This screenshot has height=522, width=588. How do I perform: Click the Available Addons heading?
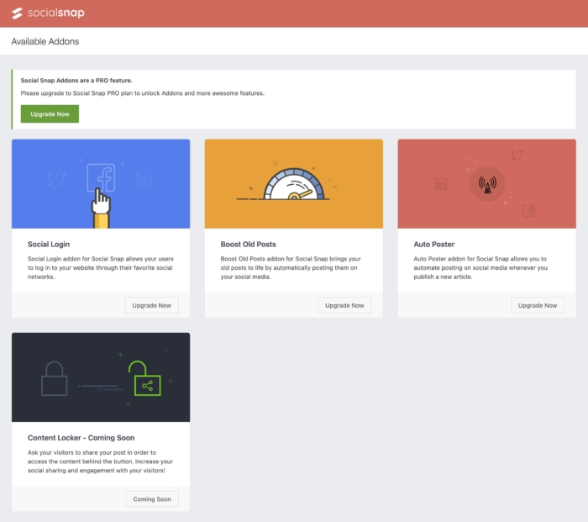tap(45, 41)
